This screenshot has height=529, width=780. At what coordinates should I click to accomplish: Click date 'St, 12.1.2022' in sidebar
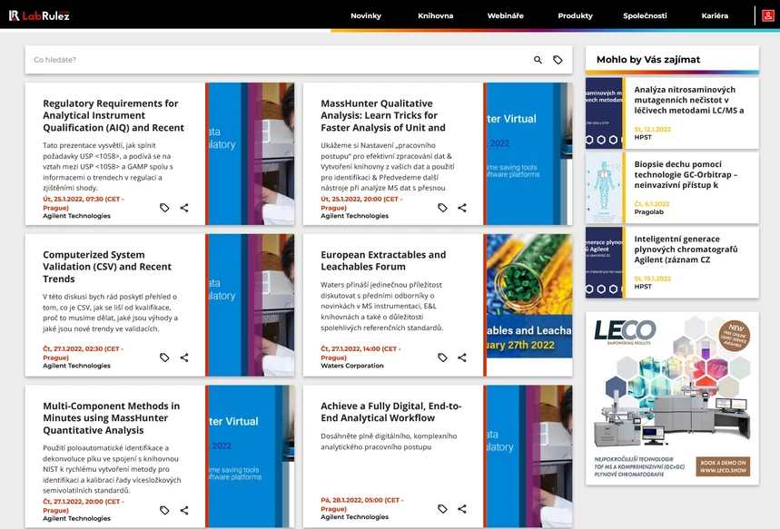pos(652,129)
